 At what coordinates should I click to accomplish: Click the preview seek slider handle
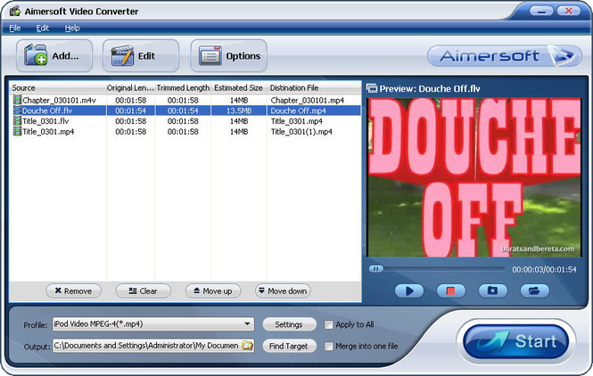coord(376,269)
